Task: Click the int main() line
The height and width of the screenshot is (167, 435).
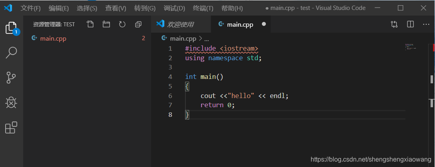Action: point(204,77)
